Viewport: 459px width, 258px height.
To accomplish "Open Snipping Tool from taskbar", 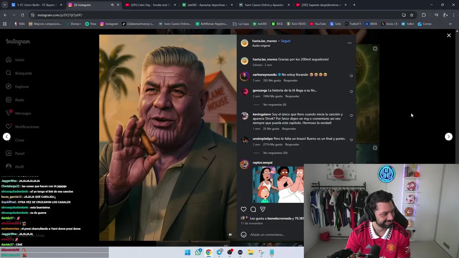I will coord(261,253).
